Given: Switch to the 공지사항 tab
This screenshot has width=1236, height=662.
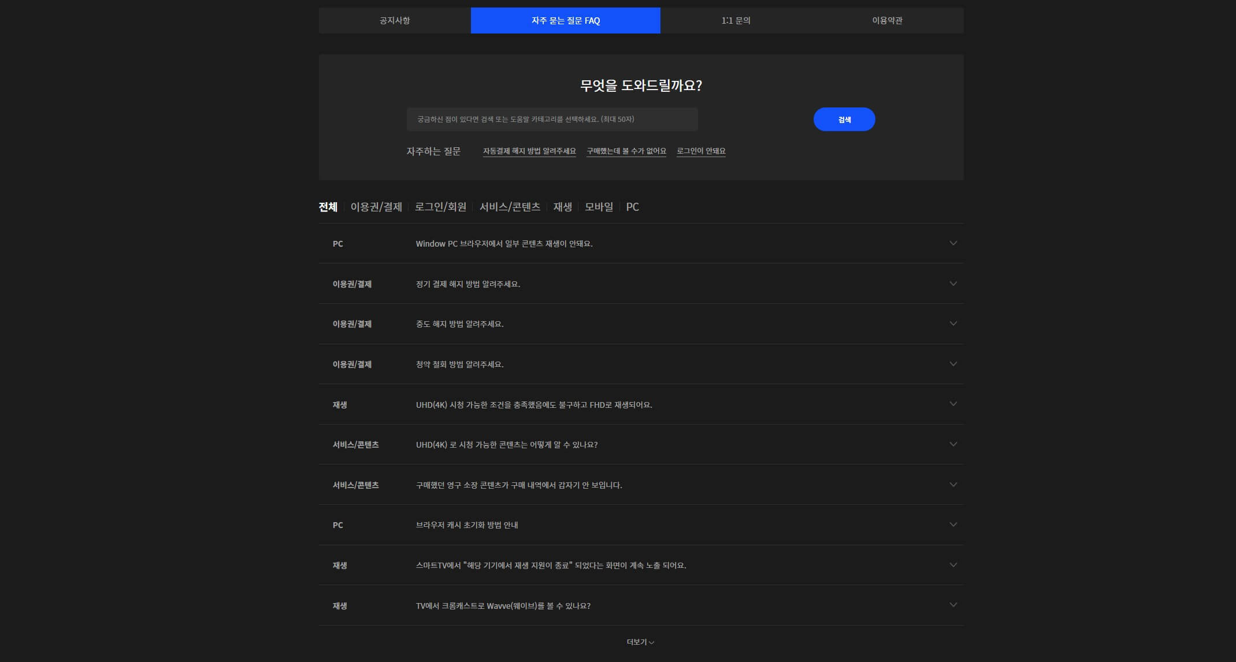Looking at the screenshot, I should [393, 20].
